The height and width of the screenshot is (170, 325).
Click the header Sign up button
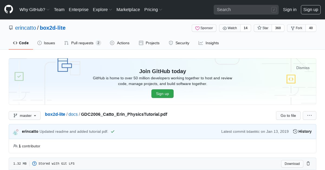click(x=311, y=9)
